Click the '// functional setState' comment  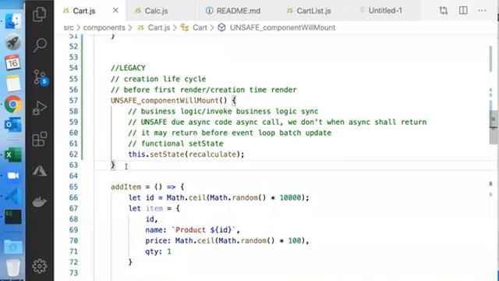pyautogui.click(x=175, y=144)
